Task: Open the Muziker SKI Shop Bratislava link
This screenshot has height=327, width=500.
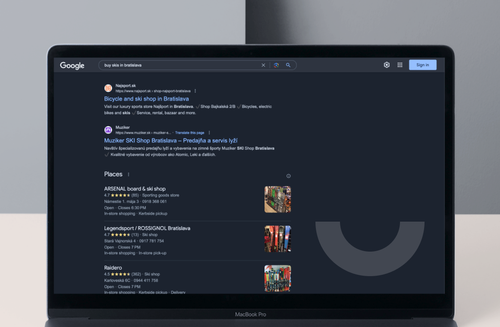Action: click(x=170, y=140)
